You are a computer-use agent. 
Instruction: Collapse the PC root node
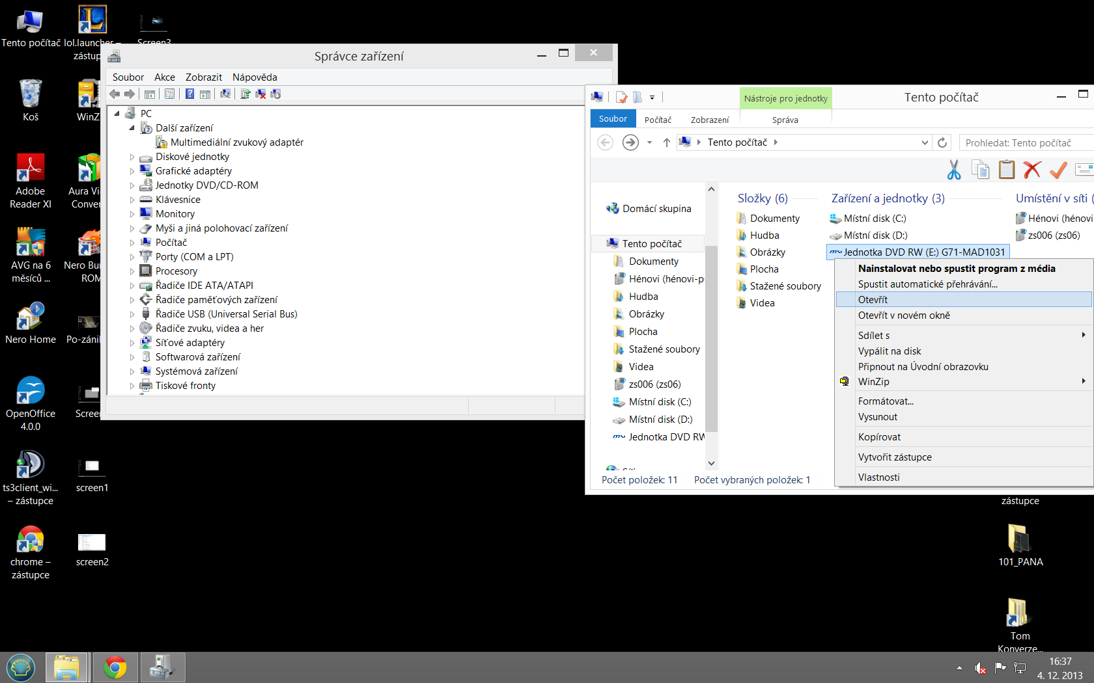coord(117,114)
